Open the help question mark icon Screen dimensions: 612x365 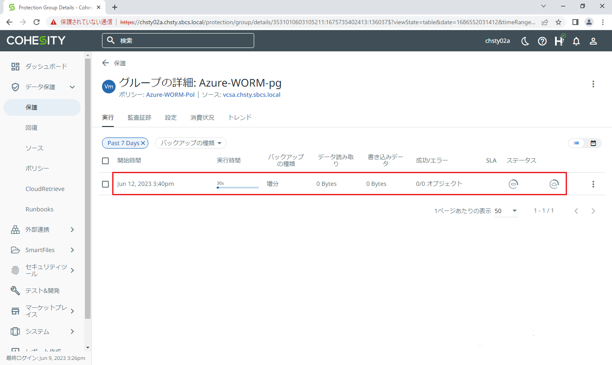click(542, 41)
